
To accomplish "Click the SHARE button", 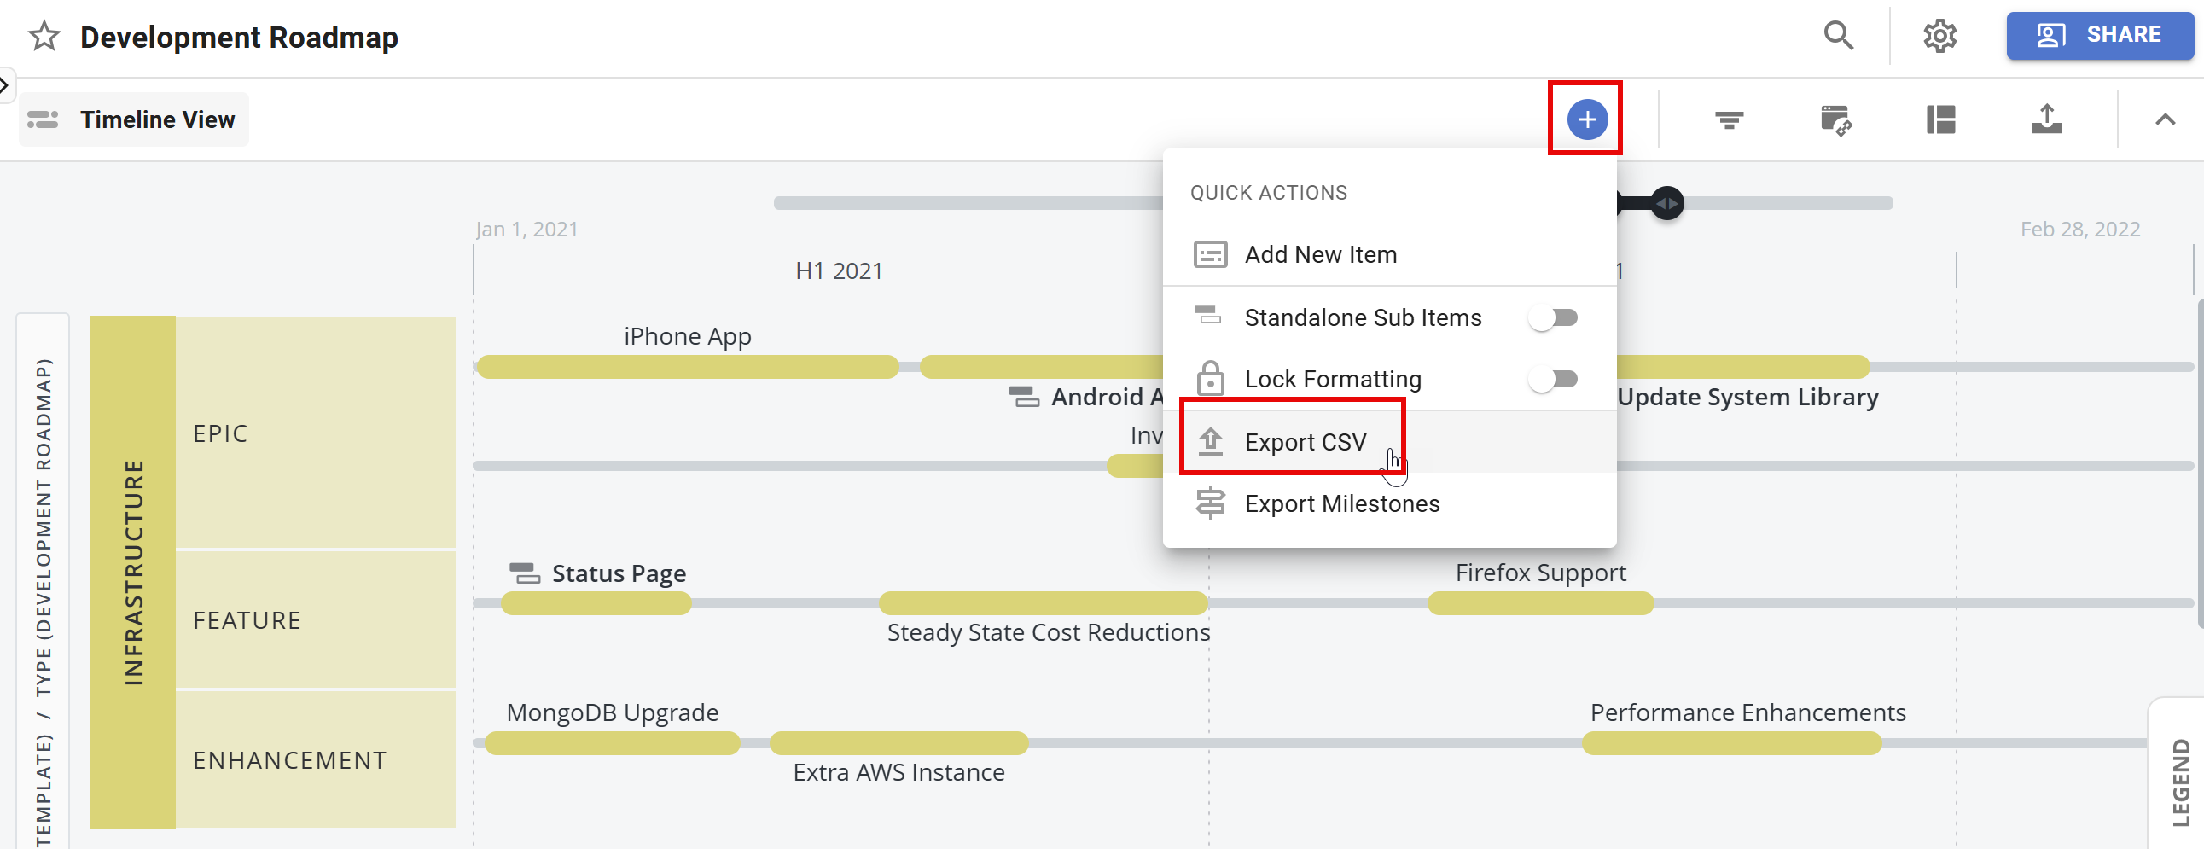I will coord(2101,35).
